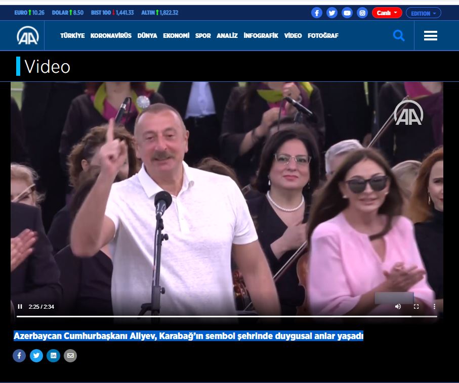459x383 pixels.
Task: Open the SPOR menu section
Action: tap(203, 36)
